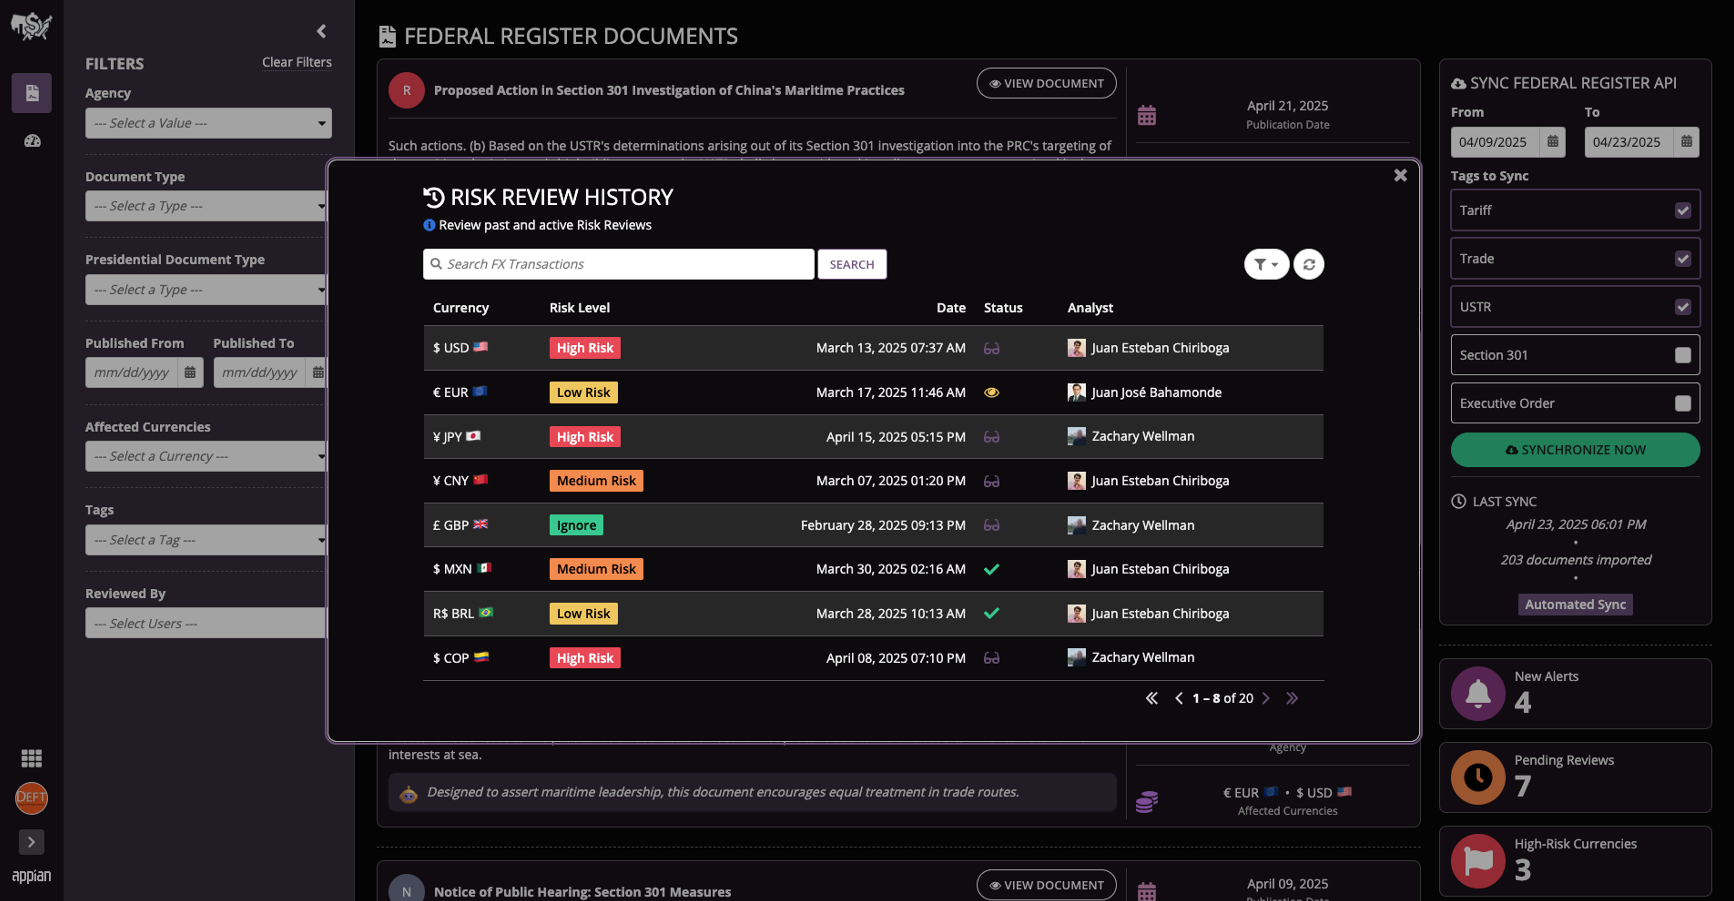Open the filter funnel dropdown

click(x=1266, y=264)
